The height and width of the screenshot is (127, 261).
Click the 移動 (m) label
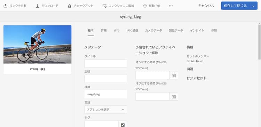tap(154, 6)
